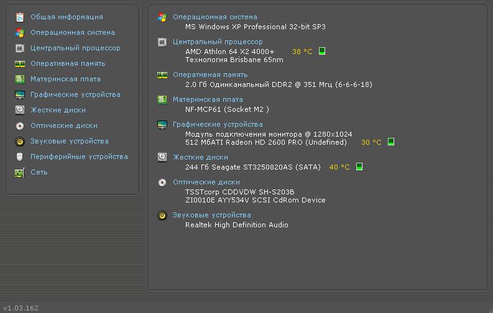Select Звуковые устройства in sidebar
This screenshot has width=493, height=313.
pos(70,141)
